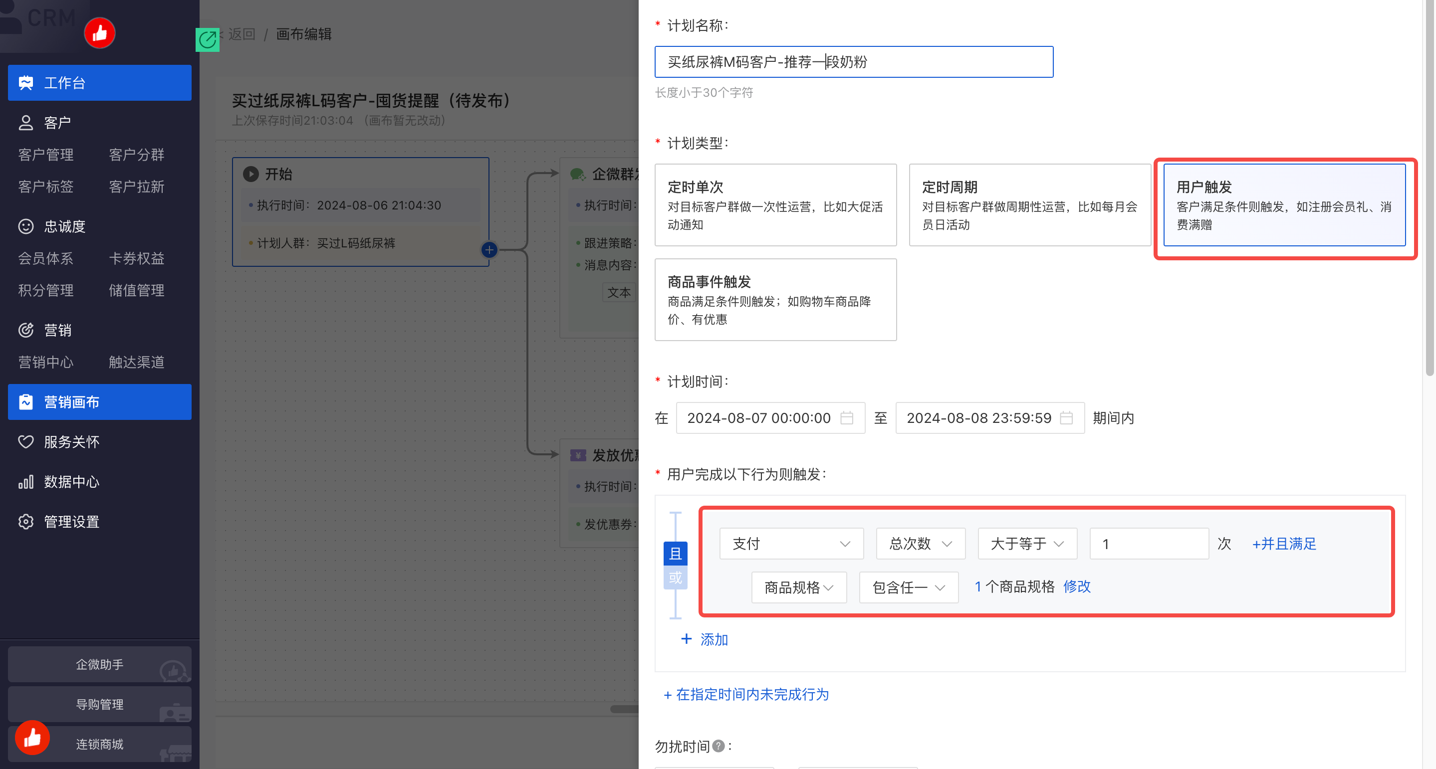This screenshot has height=769, width=1436.
Task: Toggle condition logic to 且
Action: 675,554
